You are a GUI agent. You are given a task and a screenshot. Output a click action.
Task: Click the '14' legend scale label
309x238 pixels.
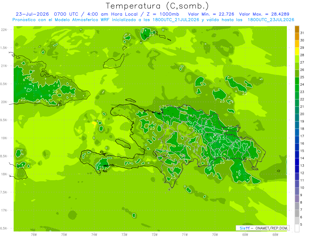coord(302,158)
